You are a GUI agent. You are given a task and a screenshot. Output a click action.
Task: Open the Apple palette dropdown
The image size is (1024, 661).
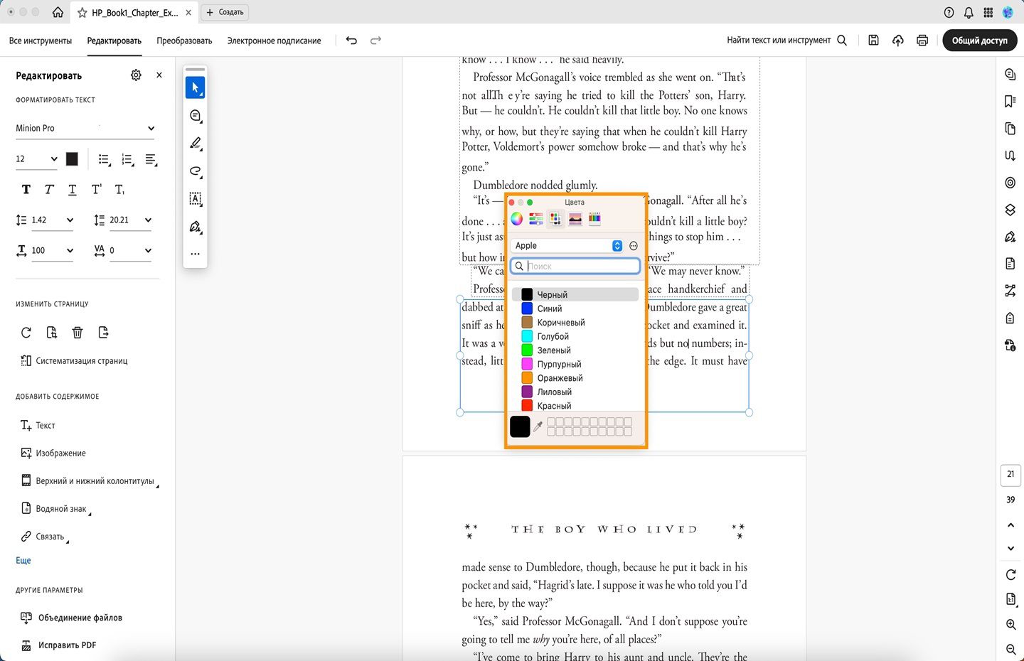[567, 246]
